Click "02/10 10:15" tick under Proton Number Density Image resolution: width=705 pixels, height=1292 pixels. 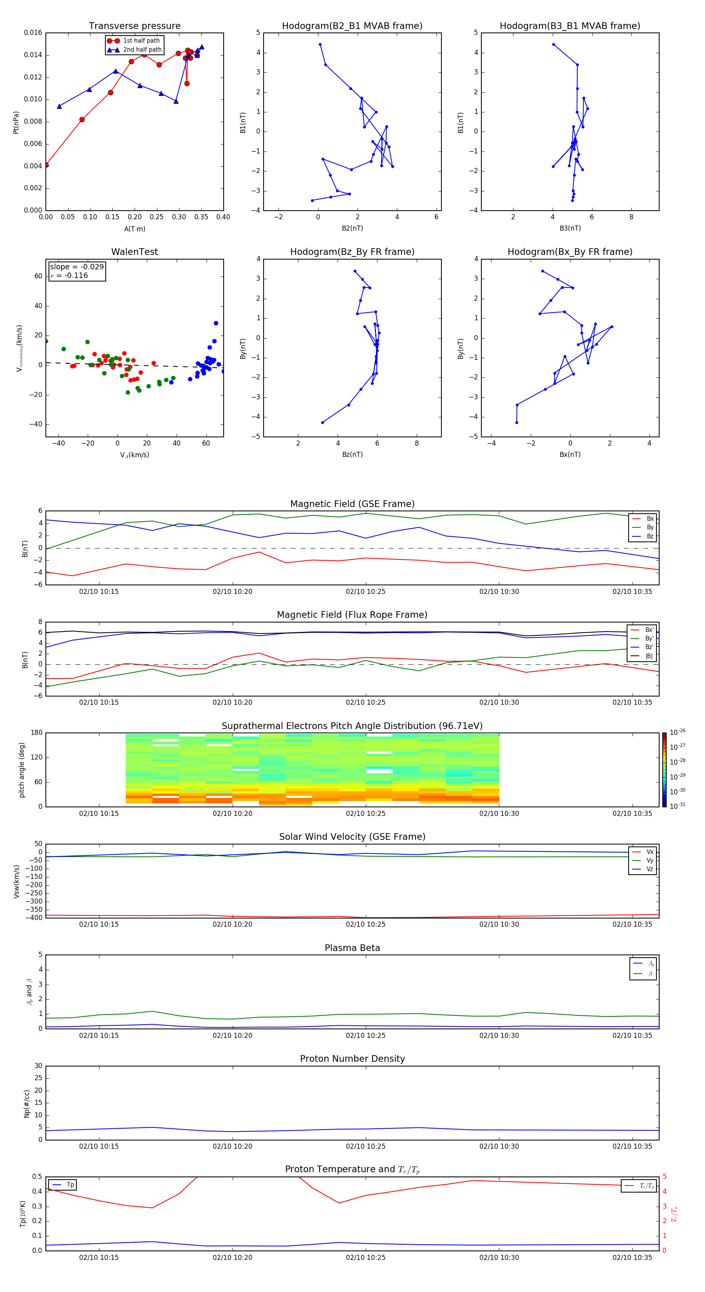tap(99, 1146)
